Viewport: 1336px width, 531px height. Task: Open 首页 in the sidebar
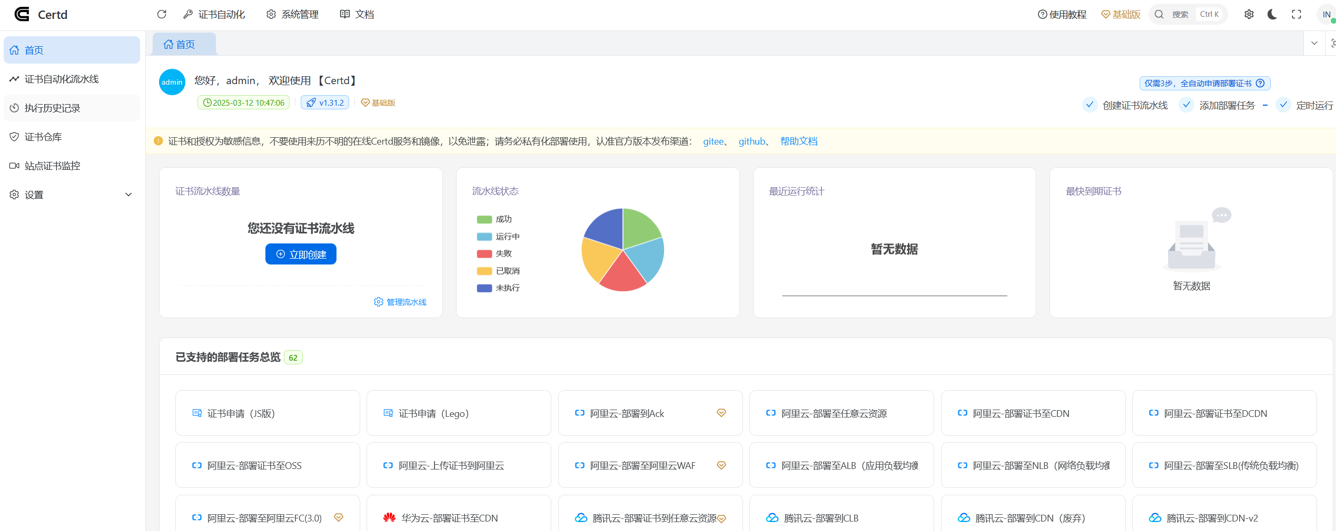pyautogui.click(x=72, y=50)
